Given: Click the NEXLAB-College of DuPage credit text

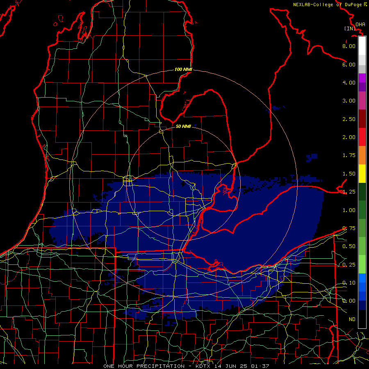Looking at the screenshot, I should pos(330,5).
